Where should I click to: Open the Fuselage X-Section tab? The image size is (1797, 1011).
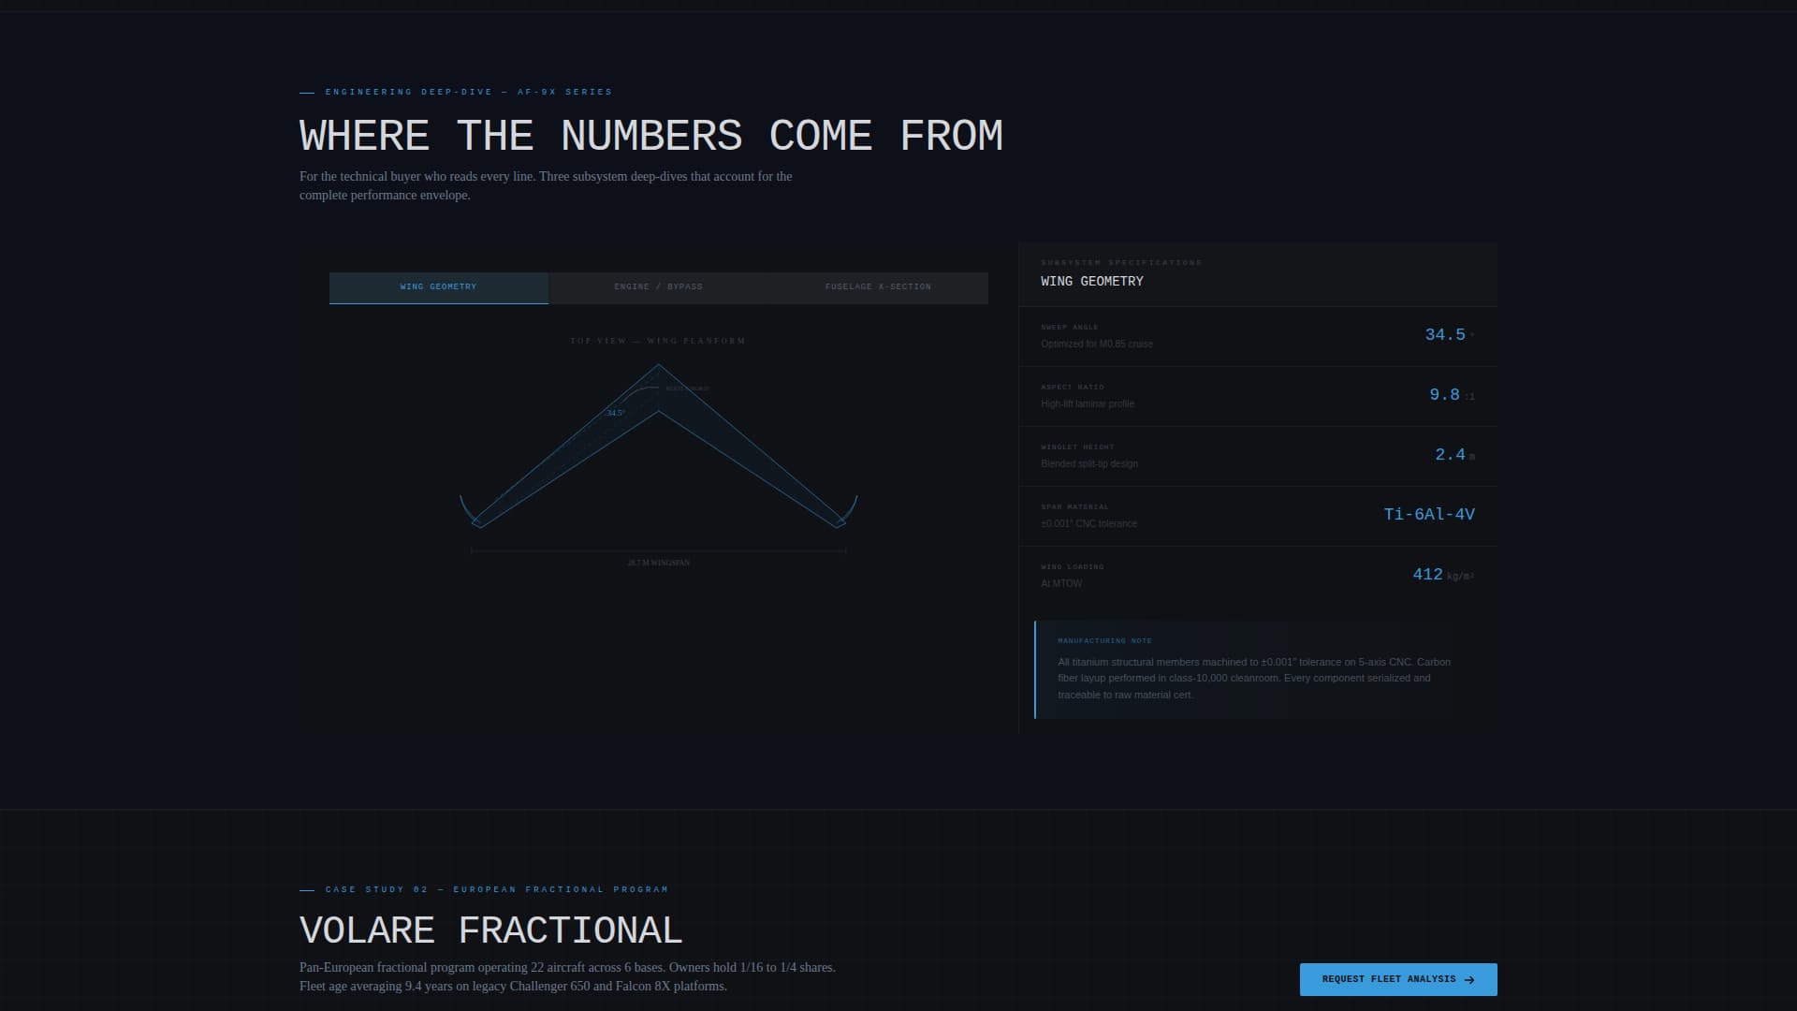click(x=878, y=287)
